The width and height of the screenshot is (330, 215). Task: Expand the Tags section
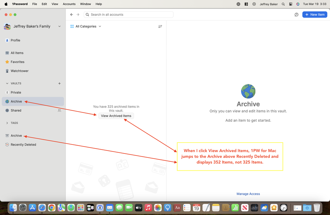[7, 123]
